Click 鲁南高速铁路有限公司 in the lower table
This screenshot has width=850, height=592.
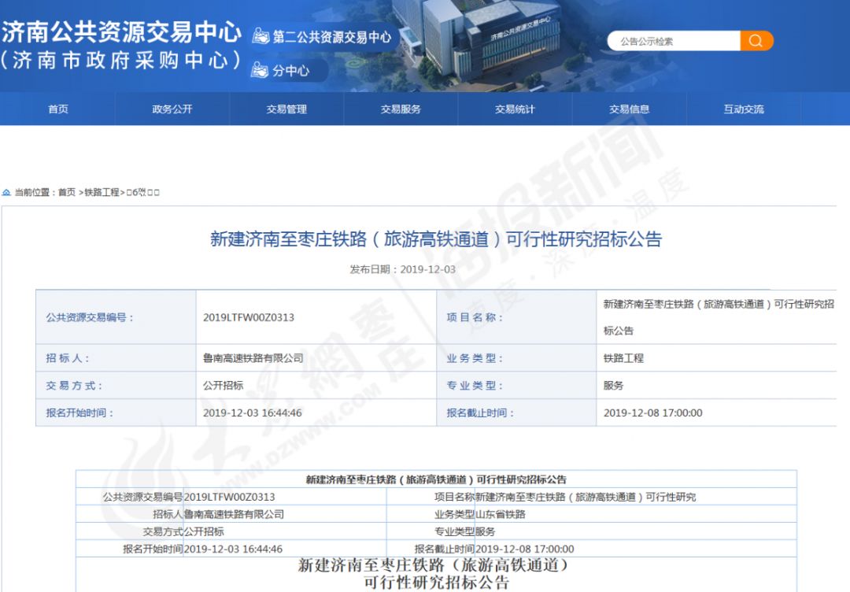click(234, 515)
